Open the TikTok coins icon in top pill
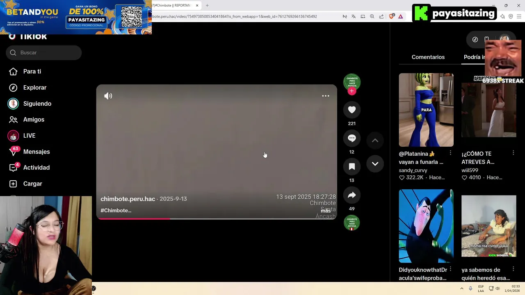The height and width of the screenshot is (295, 525). [475, 40]
